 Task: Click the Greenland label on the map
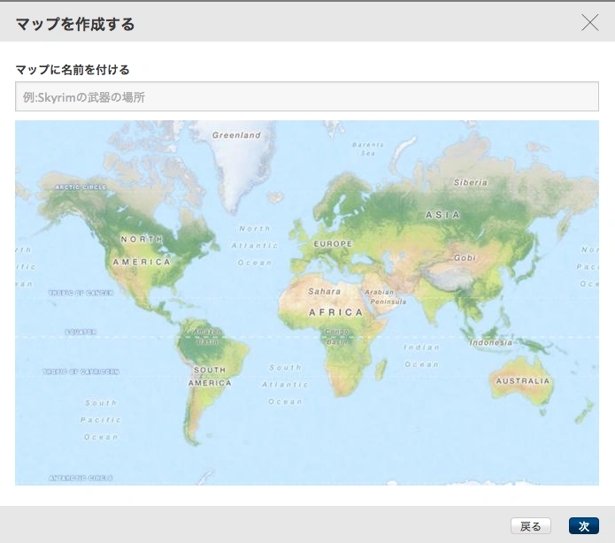click(x=236, y=135)
